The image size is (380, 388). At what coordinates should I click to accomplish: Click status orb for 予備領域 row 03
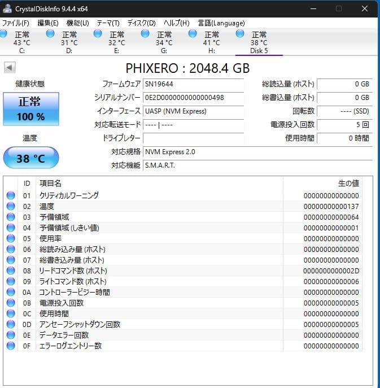pyautogui.click(x=11, y=217)
